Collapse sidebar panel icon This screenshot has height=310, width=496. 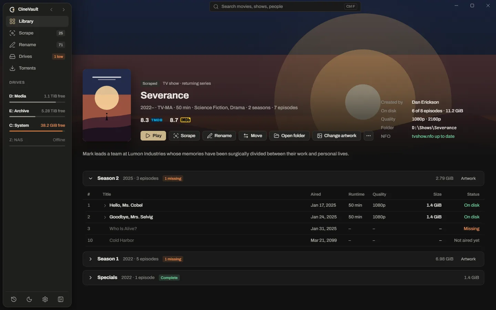point(61,299)
